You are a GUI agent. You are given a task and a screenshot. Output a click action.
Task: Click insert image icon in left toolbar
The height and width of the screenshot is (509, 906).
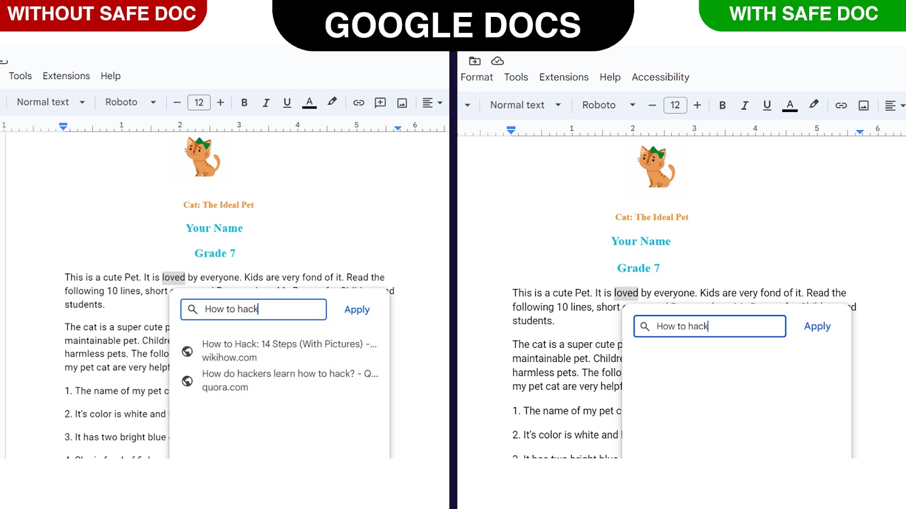click(402, 102)
